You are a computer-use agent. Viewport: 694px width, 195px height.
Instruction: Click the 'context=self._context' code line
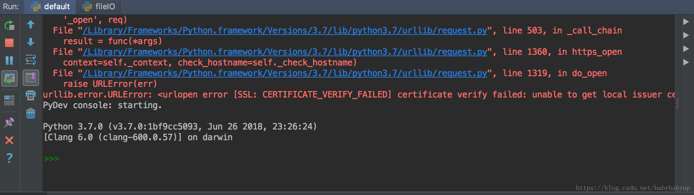coord(210,63)
